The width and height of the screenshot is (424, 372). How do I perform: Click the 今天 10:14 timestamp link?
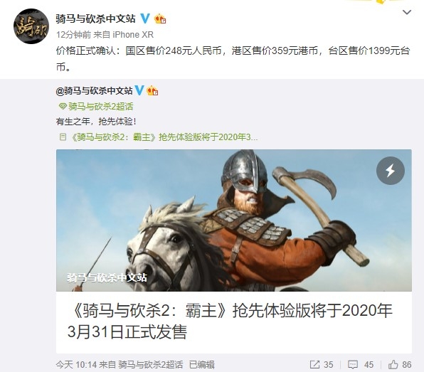coord(76,365)
